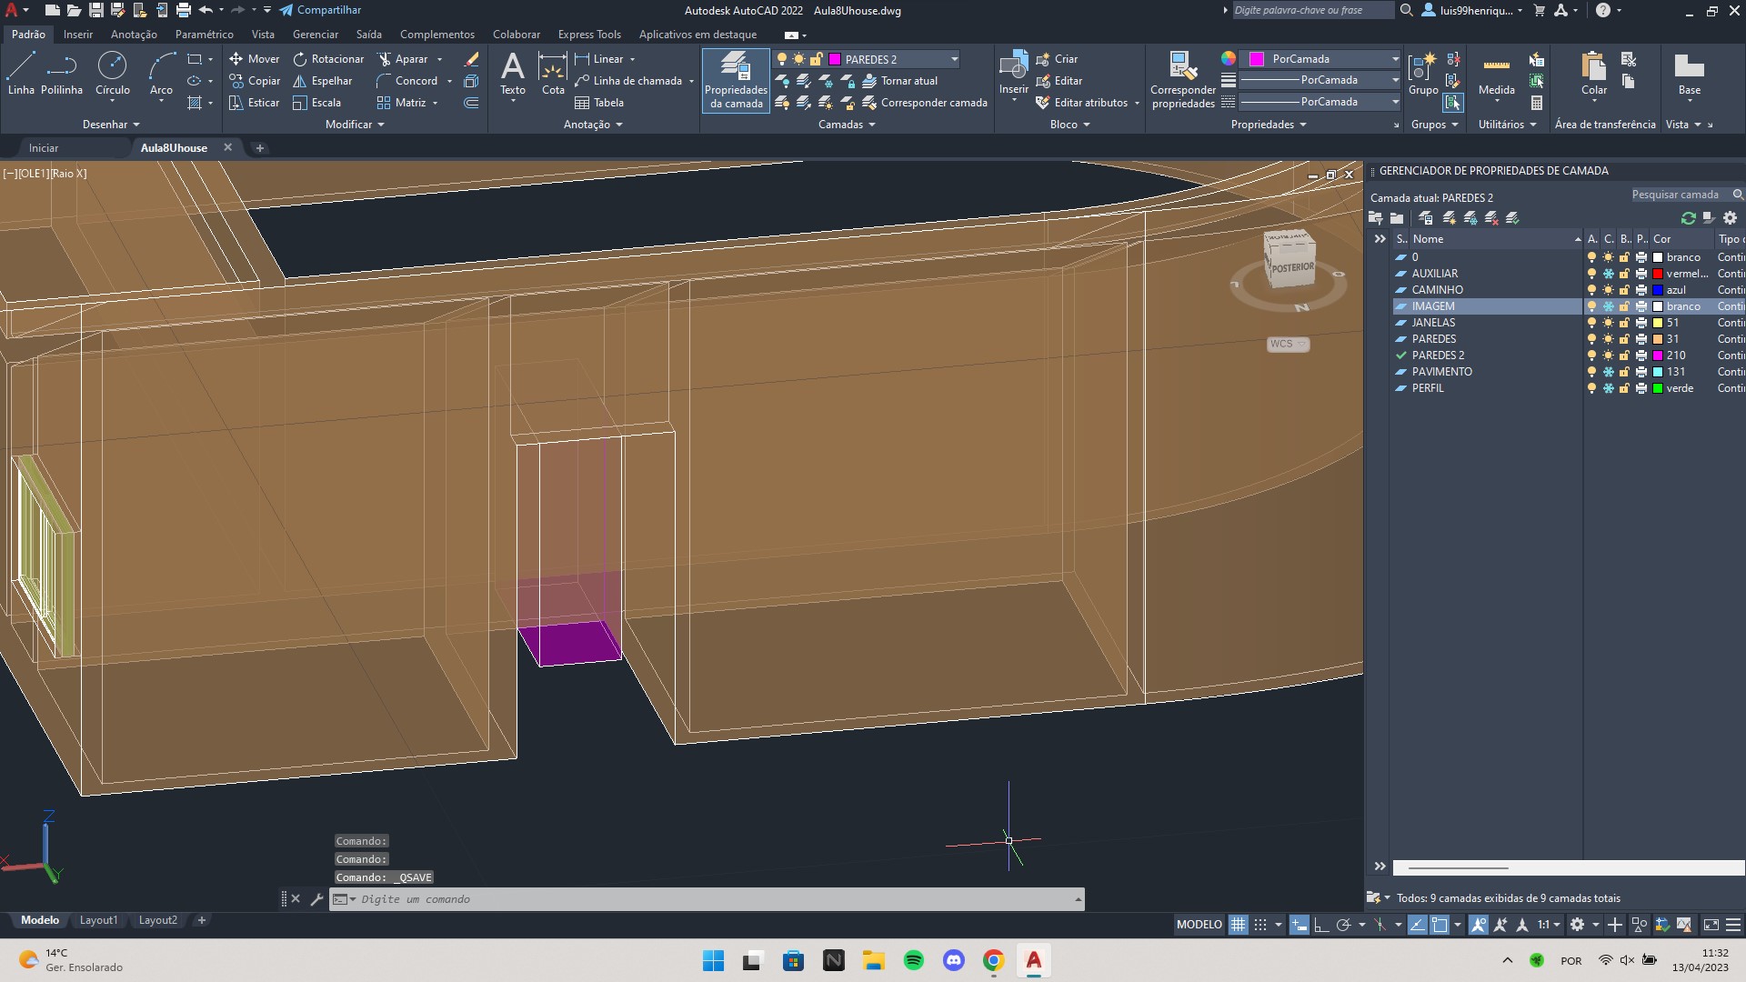Viewport: 1746px width, 982px height.
Task: Click Tornar atual button
Action: 898,81
